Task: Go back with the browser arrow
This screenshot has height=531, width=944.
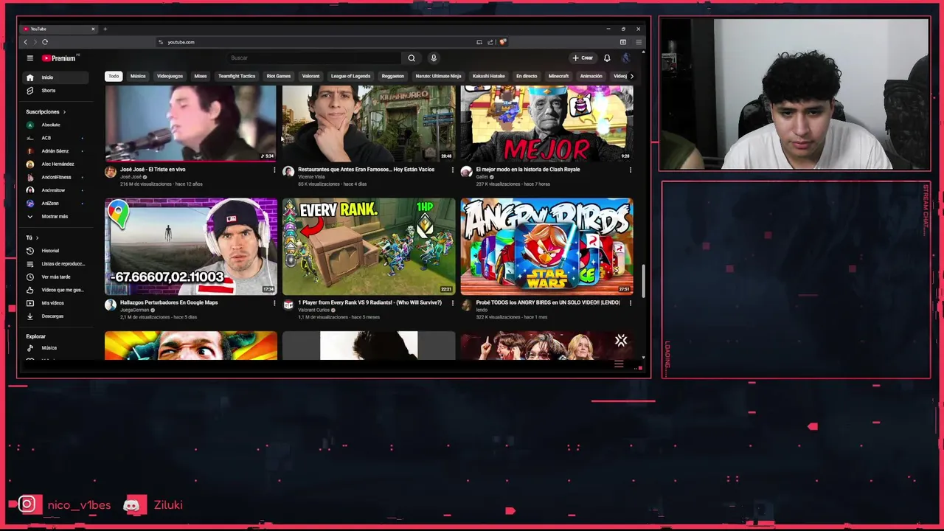Action: click(26, 42)
